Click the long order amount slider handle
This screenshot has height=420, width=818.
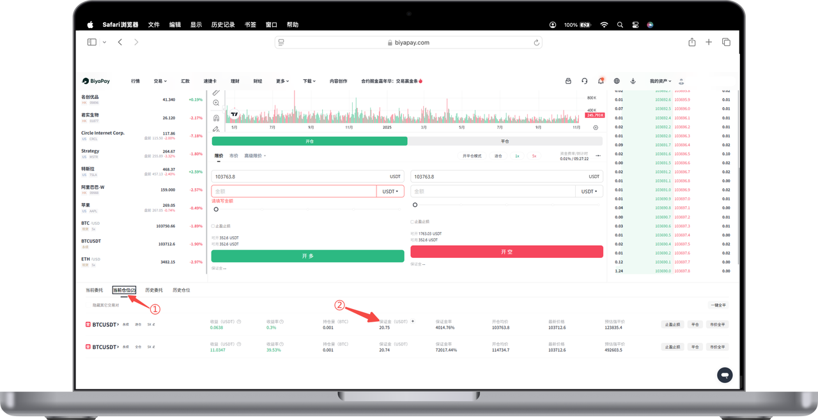tap(216, 209)
